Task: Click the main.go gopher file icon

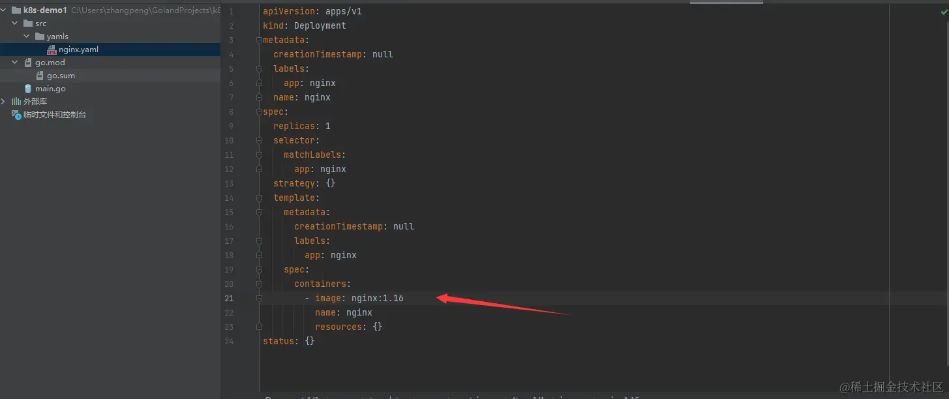Action: [28, 89]
